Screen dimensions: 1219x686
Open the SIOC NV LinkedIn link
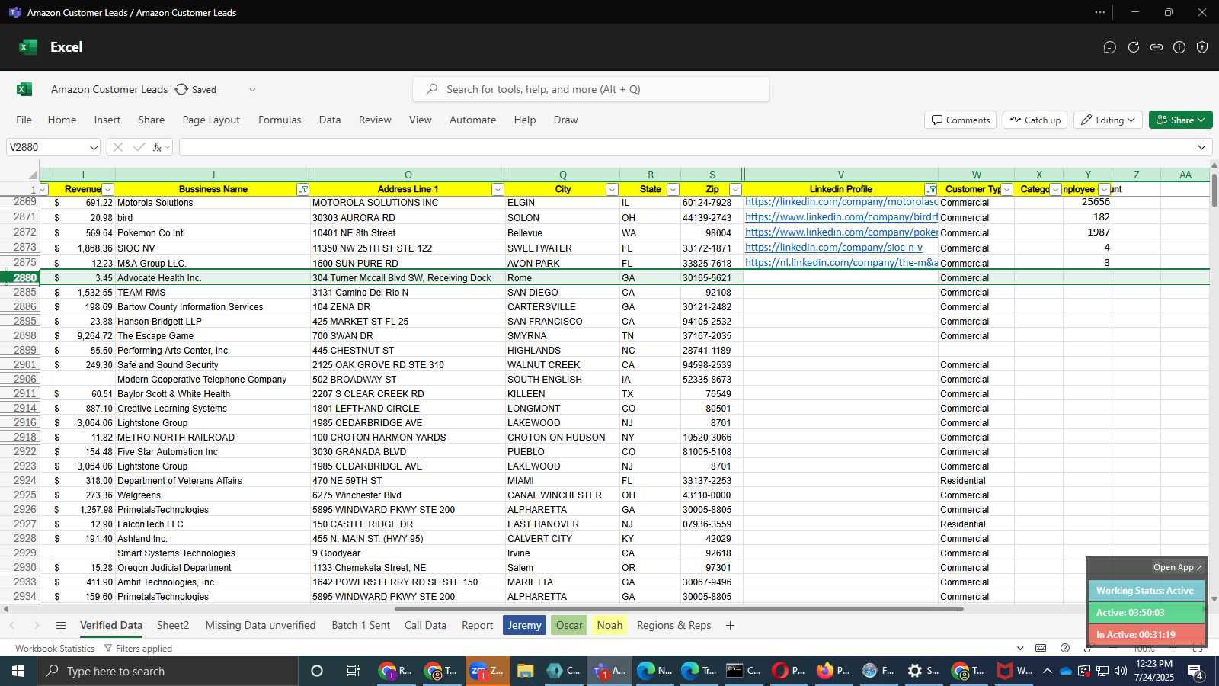(833, 248)
